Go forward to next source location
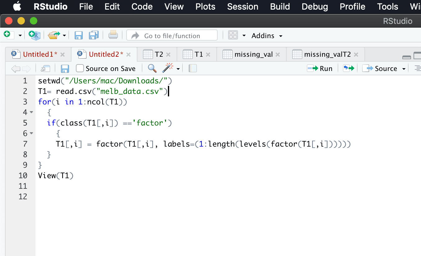This screenshot has width=421, height=256. 26,68
